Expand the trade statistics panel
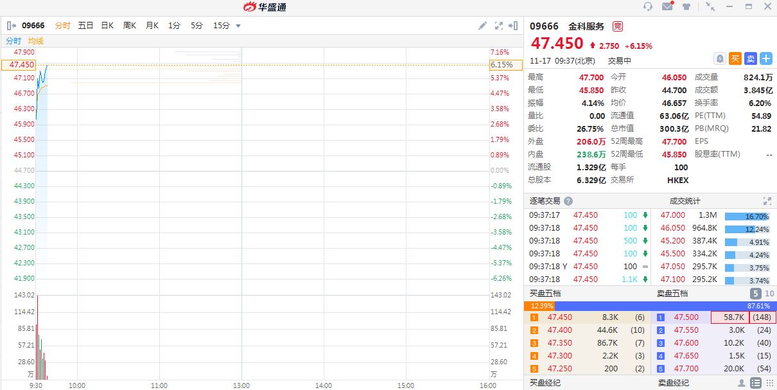This screenshot has width=777, height=390. [x=767, y=201]
